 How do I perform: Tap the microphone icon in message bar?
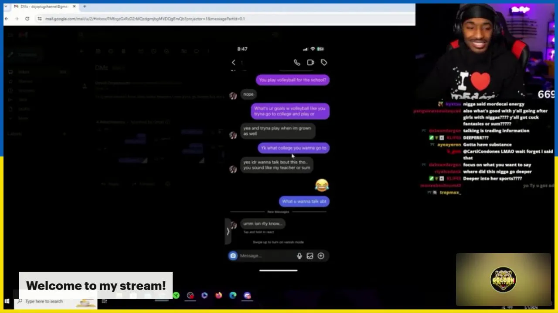299,256
